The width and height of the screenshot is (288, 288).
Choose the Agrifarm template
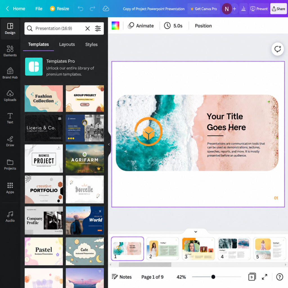(x=85, y=158)
